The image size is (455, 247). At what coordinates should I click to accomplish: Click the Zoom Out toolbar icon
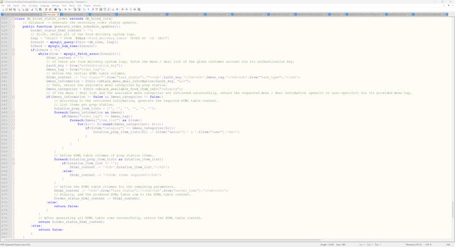coord(69,9)
